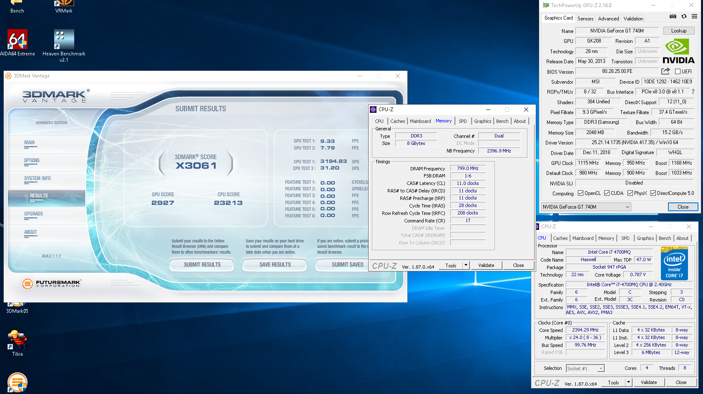Open Graphics tab in CPU-Z Memory window
The image size is (703, 394).
coord(482,121)
